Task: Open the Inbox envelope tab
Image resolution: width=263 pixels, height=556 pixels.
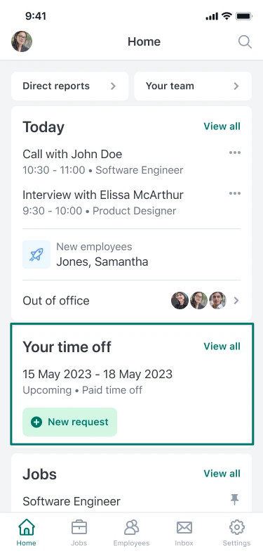Action: pyautogui.click(x=184, y=533)
